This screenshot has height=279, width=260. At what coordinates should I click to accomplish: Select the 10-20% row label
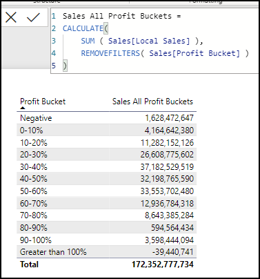[34, 143]
